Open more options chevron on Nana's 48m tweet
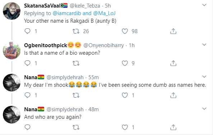Image resolution: width=217 pixels, height=135 pixels. tap(204, 109)
